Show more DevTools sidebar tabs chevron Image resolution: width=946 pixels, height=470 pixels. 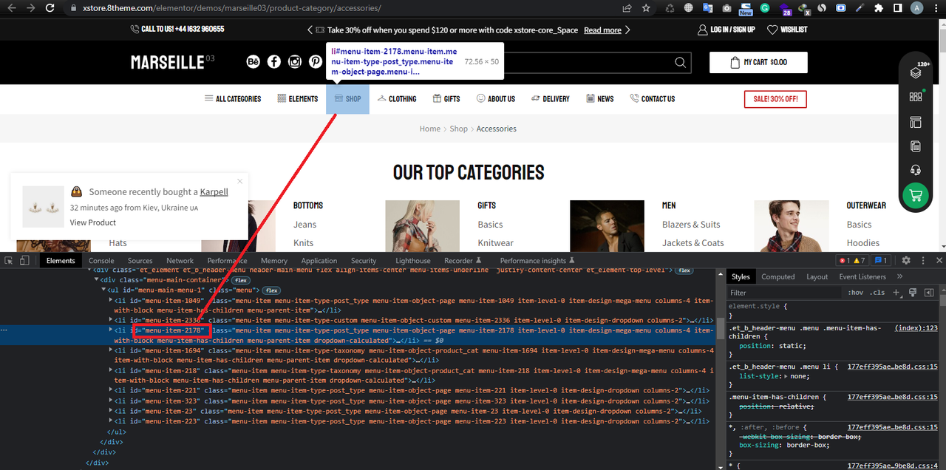tap(899, 276)
